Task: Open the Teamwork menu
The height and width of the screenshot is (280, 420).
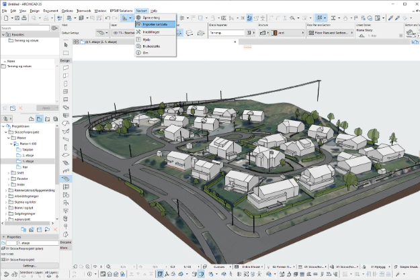Action: click(x=83, y=11)
